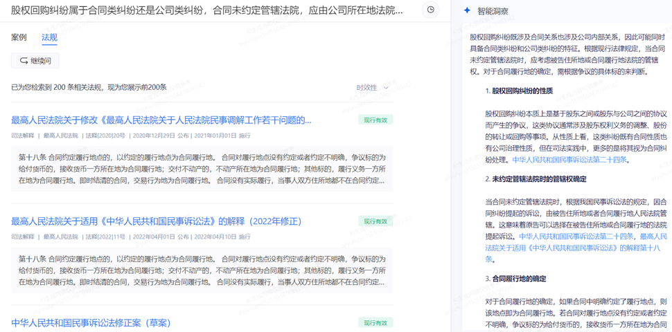Click the chevron arrow beside 时效性
This screenshot has height=332, width=672.
pyautogui.click(x=387, y=88)
